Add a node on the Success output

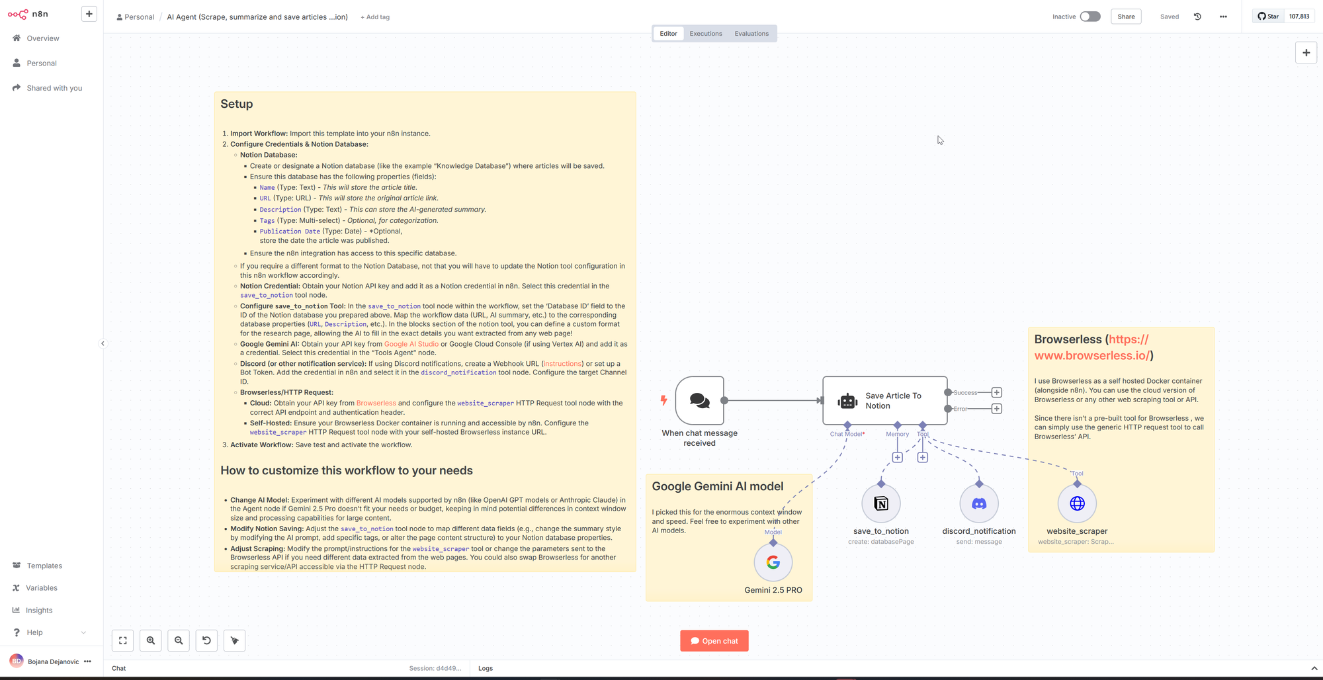(x=997, y=392)
